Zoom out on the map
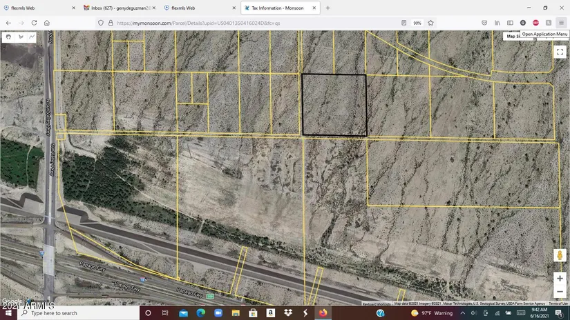Image resolution: width=570 pixels, height=320 pixels. [x=560, y=292]
